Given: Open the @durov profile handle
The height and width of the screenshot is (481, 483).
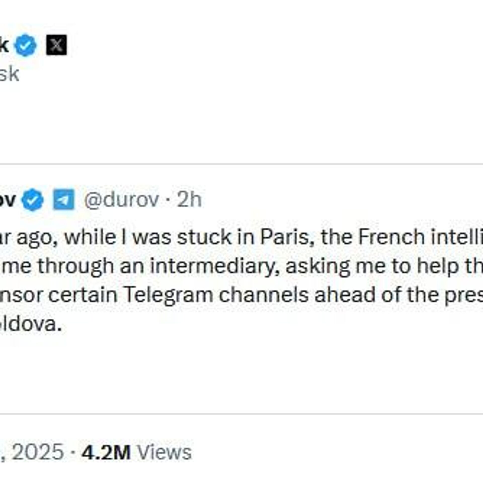Looking at the screenshot, I should 122,200.
